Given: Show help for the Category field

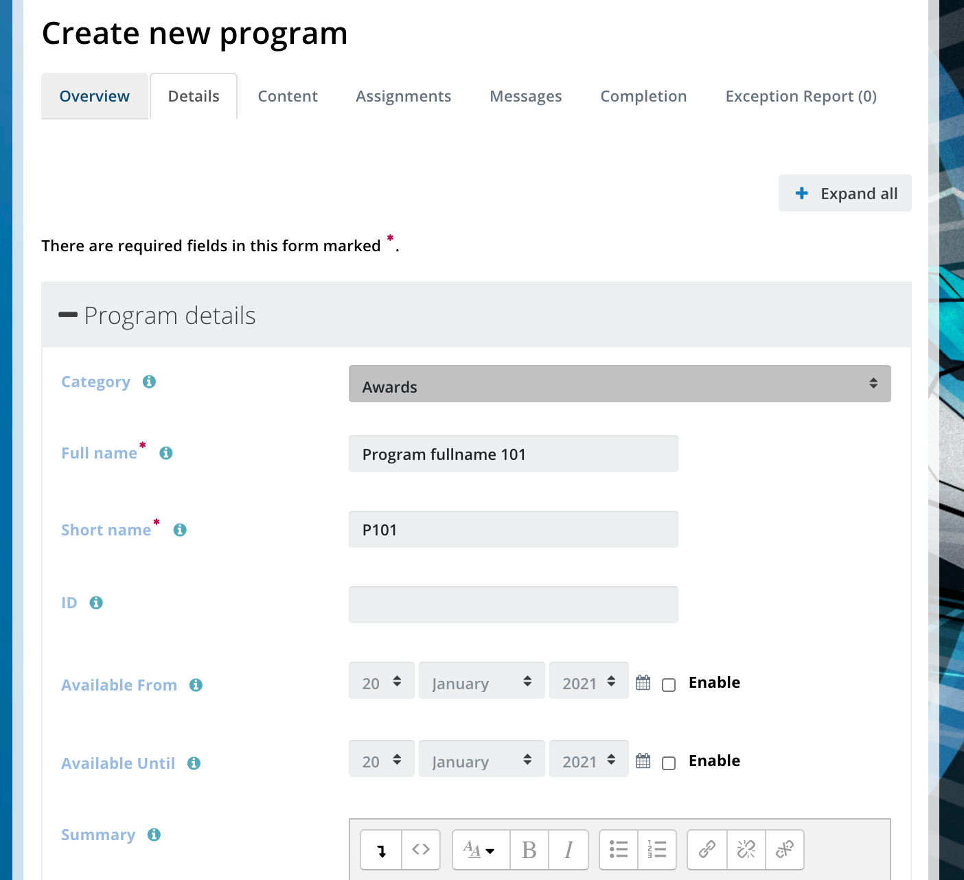Looking at the screenshot, I should pyautogui.click(x=149, y=382).
